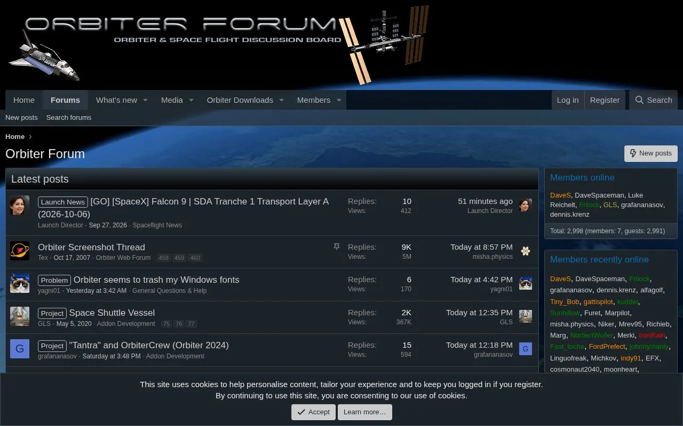Screen dimensions: 683x426
Task: Click the New posts lightning button
Action: pos(650,153)
